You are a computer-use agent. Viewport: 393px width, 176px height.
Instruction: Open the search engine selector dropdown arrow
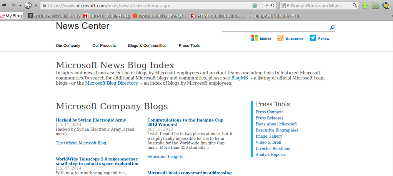click(288, 5)
